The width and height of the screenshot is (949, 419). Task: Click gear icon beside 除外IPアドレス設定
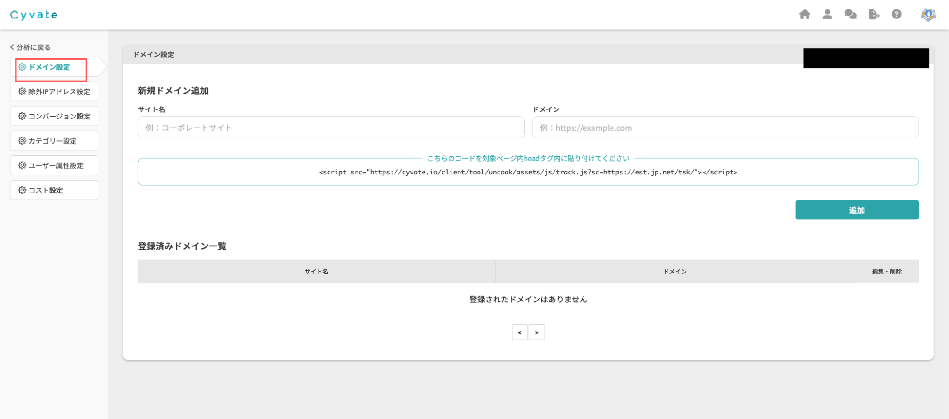pos(22,91)
